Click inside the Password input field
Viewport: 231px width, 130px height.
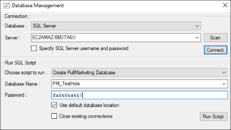pos(140,95)
